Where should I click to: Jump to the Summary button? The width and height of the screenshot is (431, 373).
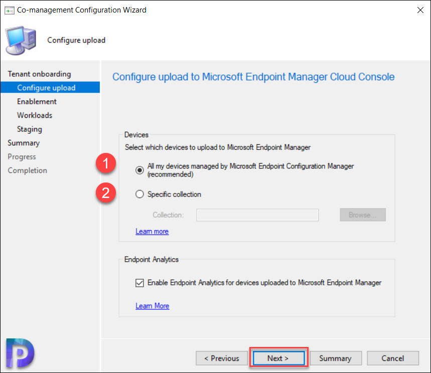point(336,358)
